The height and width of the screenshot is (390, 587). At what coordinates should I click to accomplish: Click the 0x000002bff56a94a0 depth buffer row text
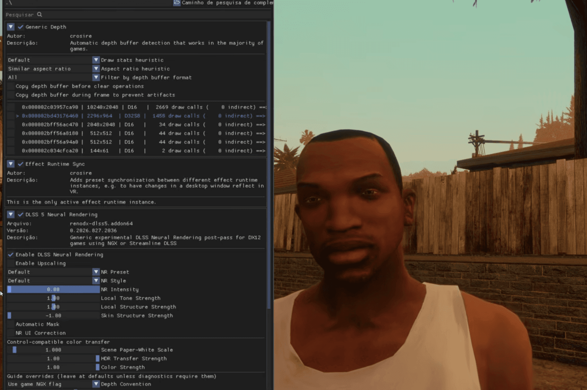(x=144, y=142)
